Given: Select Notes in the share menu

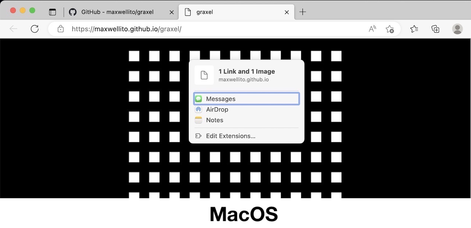Looking at the screenshot, I should point(247,120).
